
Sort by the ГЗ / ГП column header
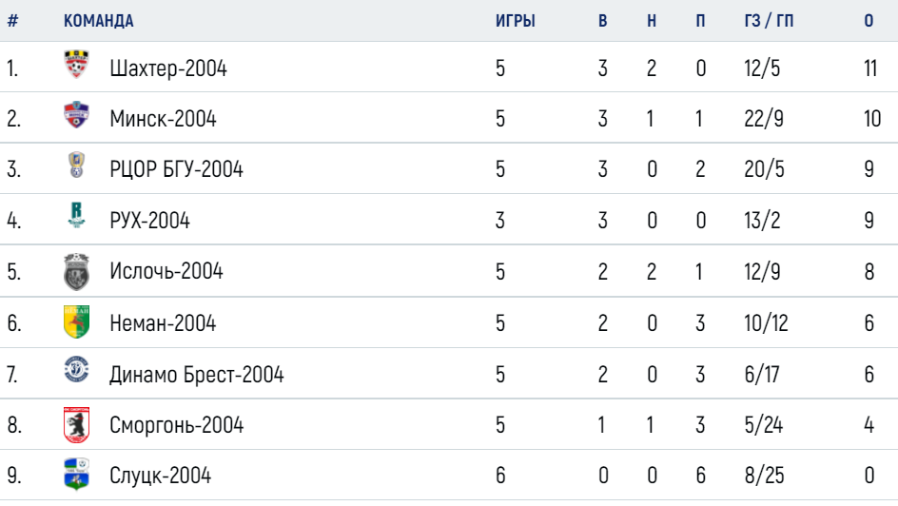pos(769,21)
